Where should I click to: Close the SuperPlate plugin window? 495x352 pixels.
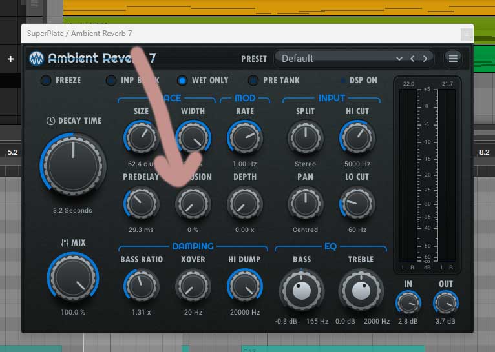467,34
